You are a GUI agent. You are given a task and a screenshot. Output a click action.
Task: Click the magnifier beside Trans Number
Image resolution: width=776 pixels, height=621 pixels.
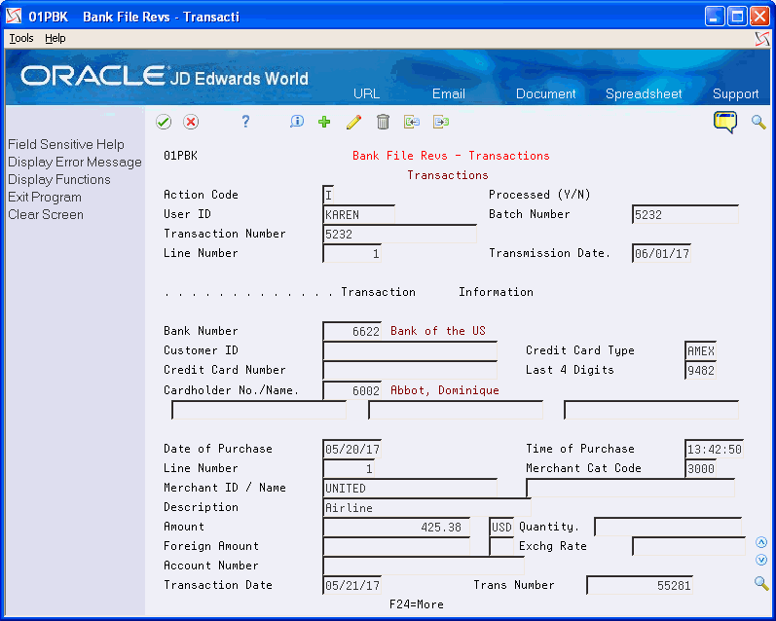point(761,583)
